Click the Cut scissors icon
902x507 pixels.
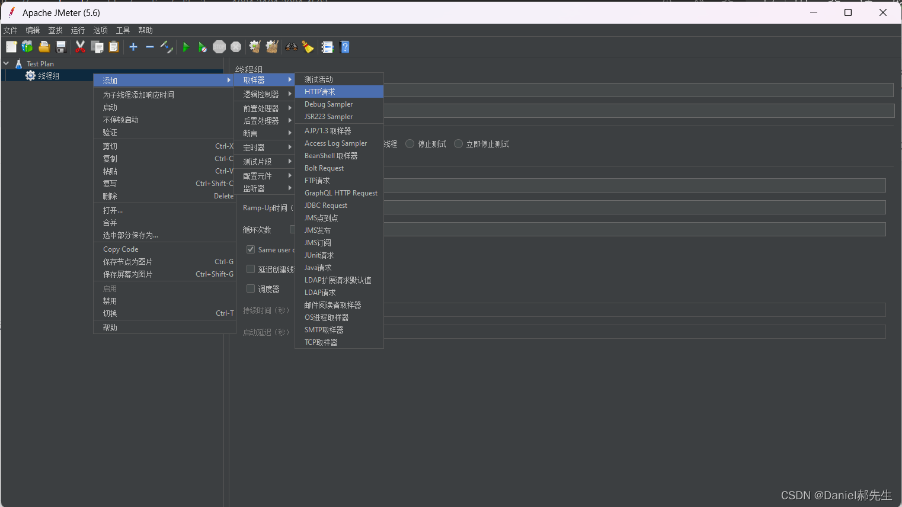(x=80, y=47)
